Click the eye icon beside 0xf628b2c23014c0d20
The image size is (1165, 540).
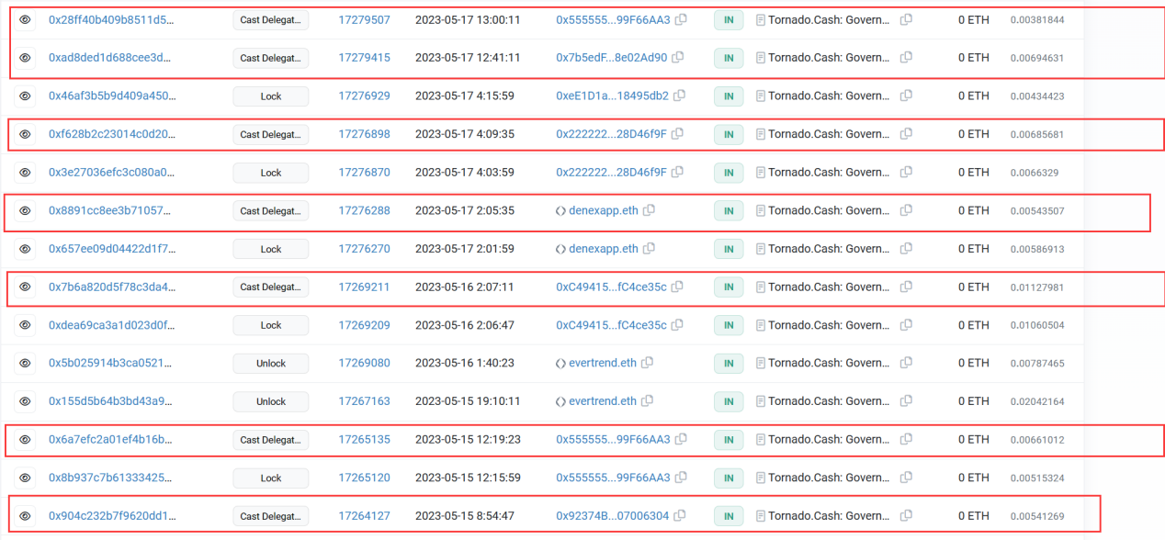pos(25,134)
